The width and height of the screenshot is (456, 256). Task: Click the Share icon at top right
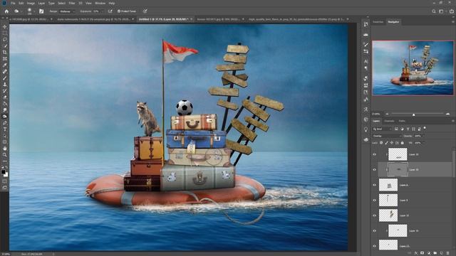451,11
